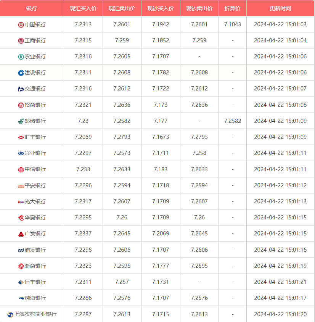Image resolution: width=315 pixels, height=322 pixels.
Task: Select the 更新时间 column header
Action: [280, 8]
